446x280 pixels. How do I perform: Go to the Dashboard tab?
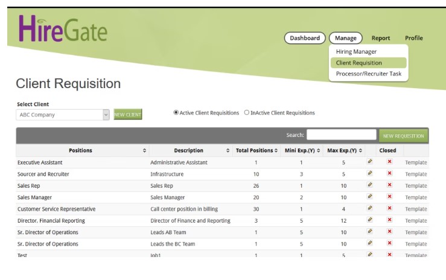(x=305, y=38)
